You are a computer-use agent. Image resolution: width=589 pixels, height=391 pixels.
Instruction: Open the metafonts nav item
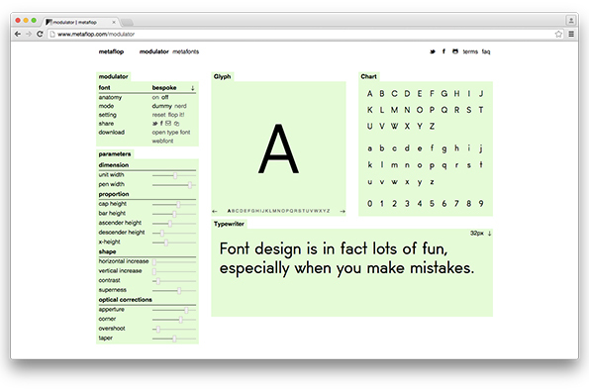pos(185,51)
